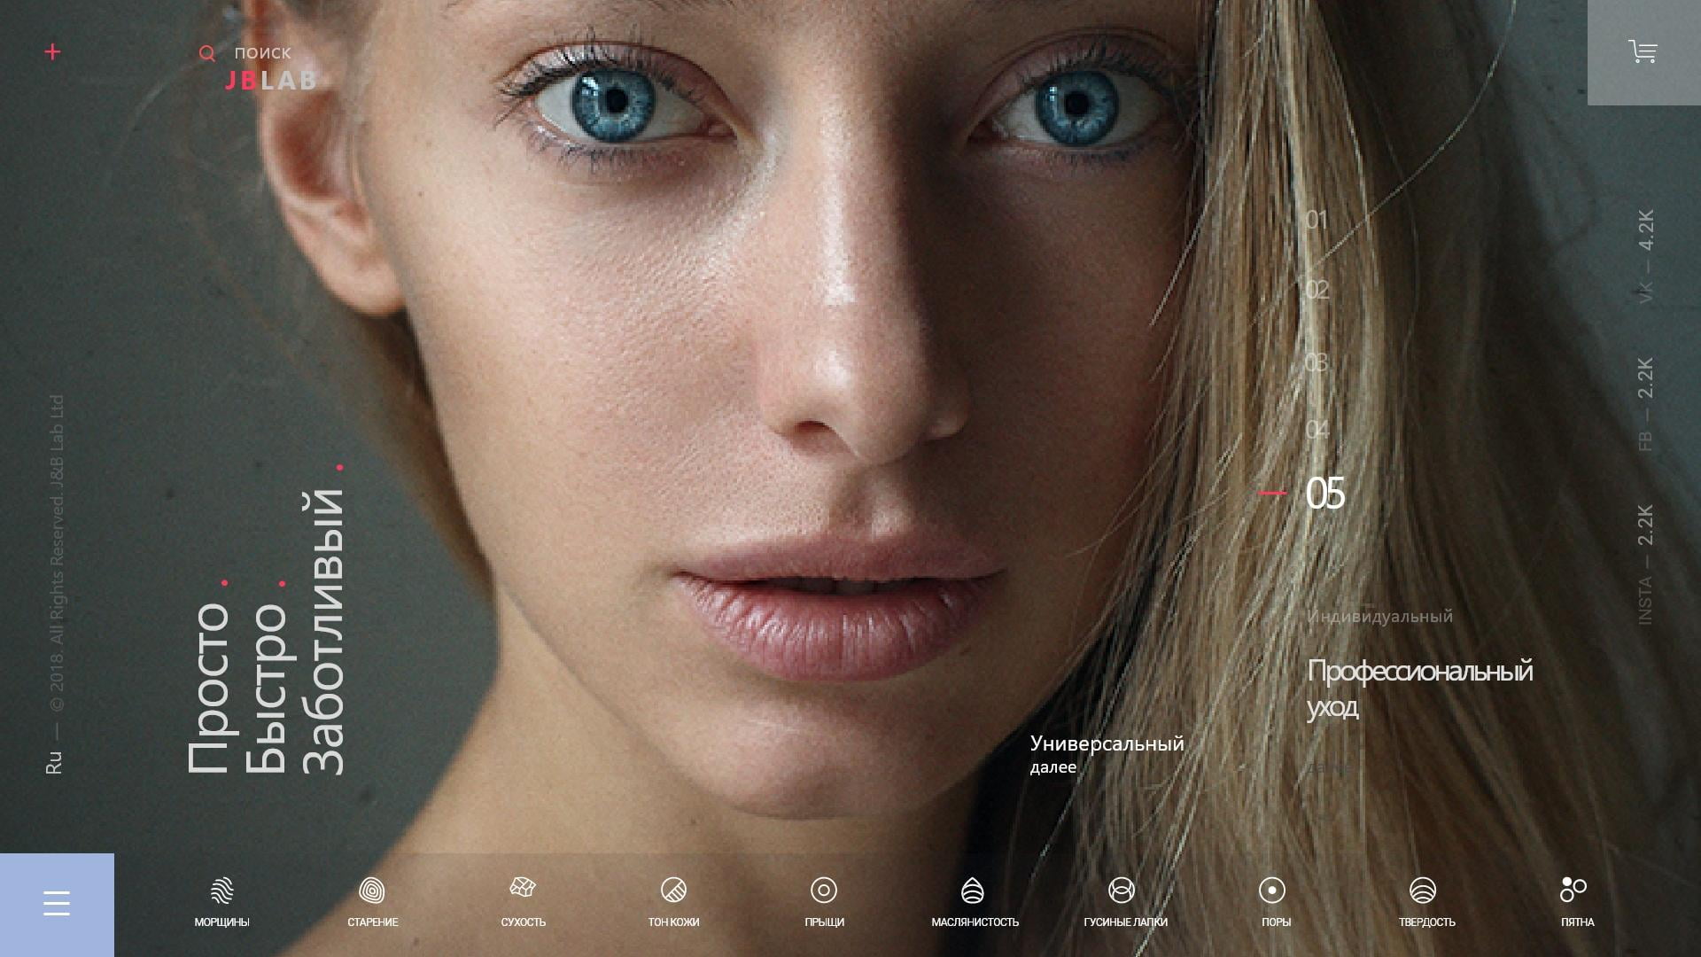This screenshot has height=957, width=1701.
Task: Select the Старение aging icon
Action: coord(372,890)
